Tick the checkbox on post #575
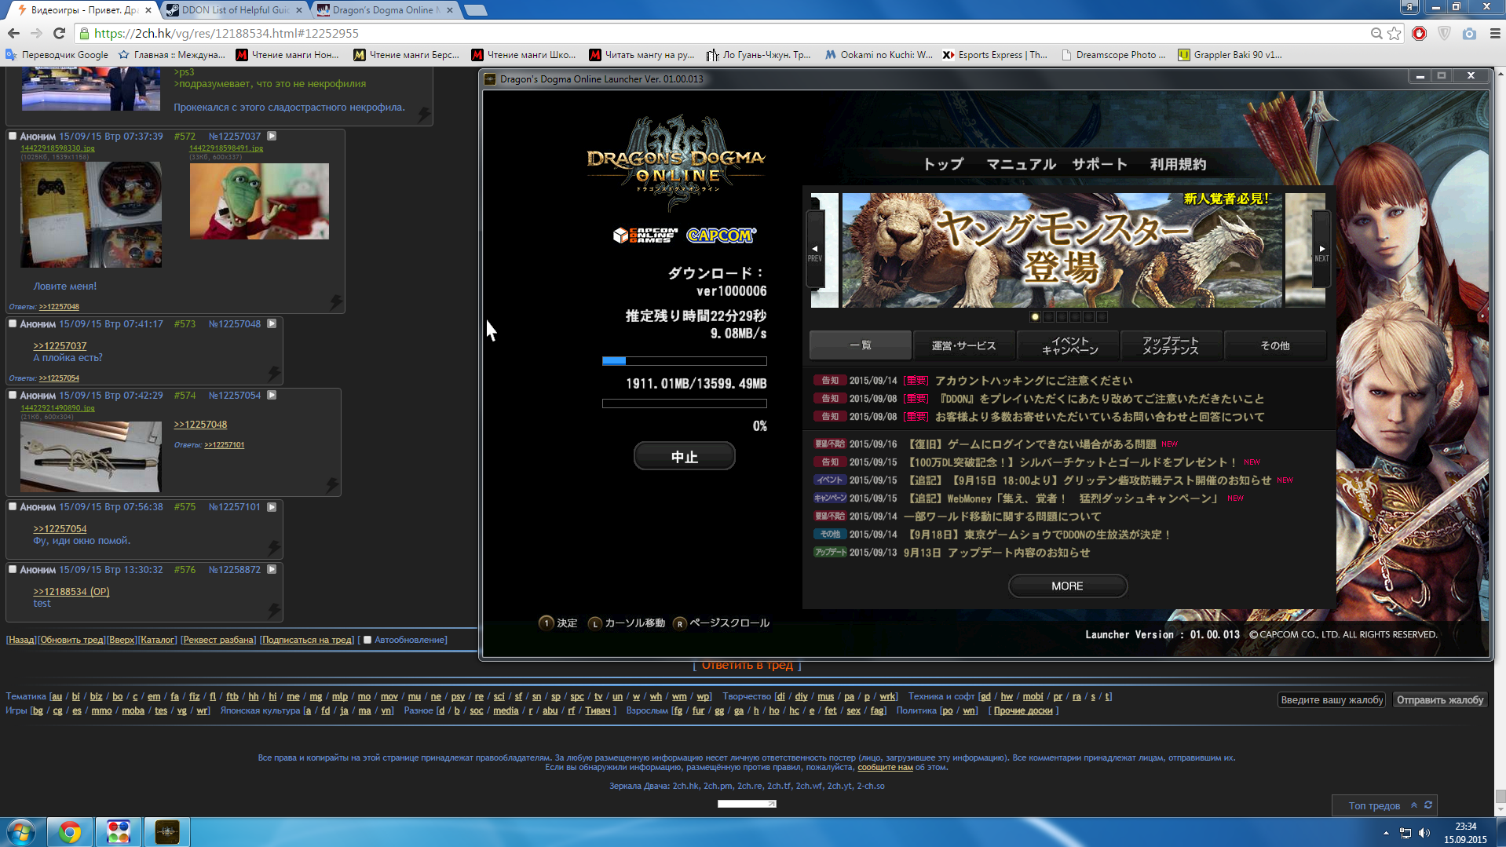This screenshot has height=847, width=1506. (13, 506)
